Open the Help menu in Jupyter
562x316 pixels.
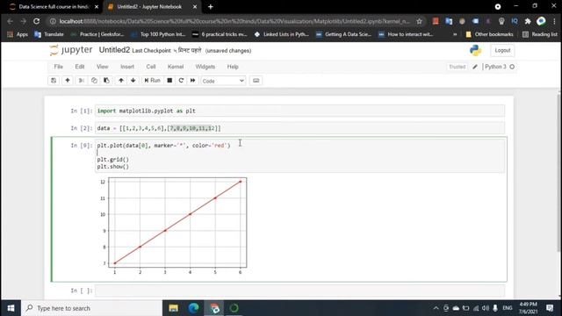coord(233,67)
